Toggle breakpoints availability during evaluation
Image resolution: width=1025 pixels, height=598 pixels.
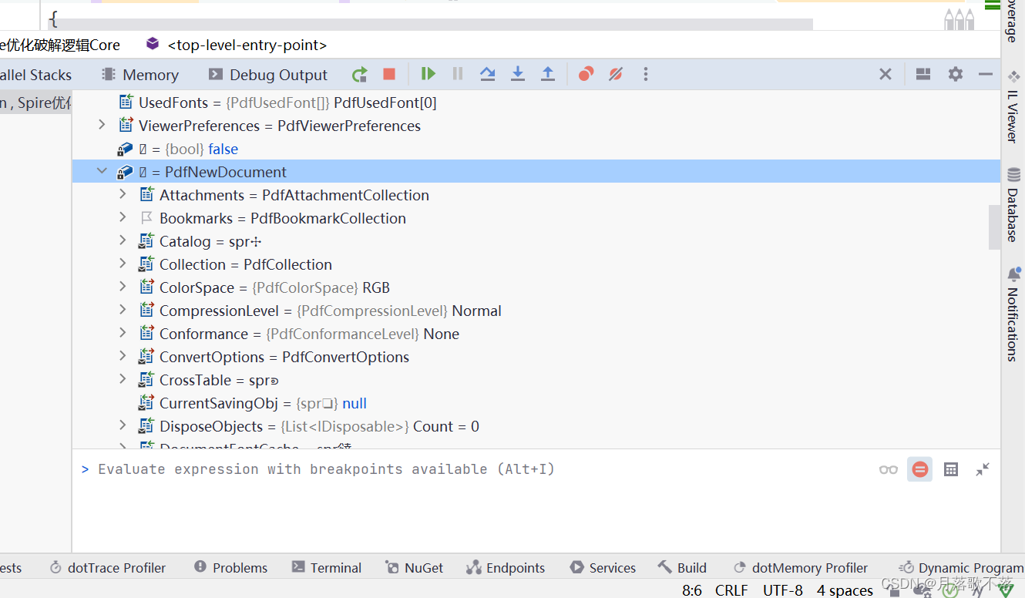tap(919, 469)
